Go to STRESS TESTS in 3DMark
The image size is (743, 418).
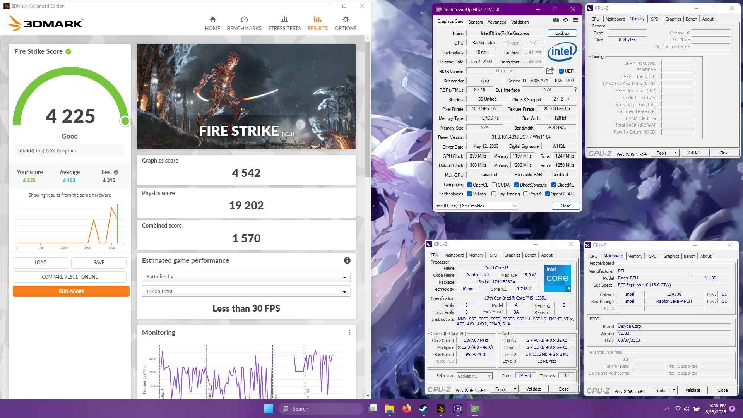(x=284, y=24)
